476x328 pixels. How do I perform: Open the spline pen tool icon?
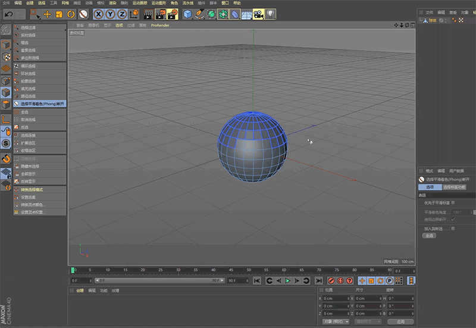click(199, 14)
